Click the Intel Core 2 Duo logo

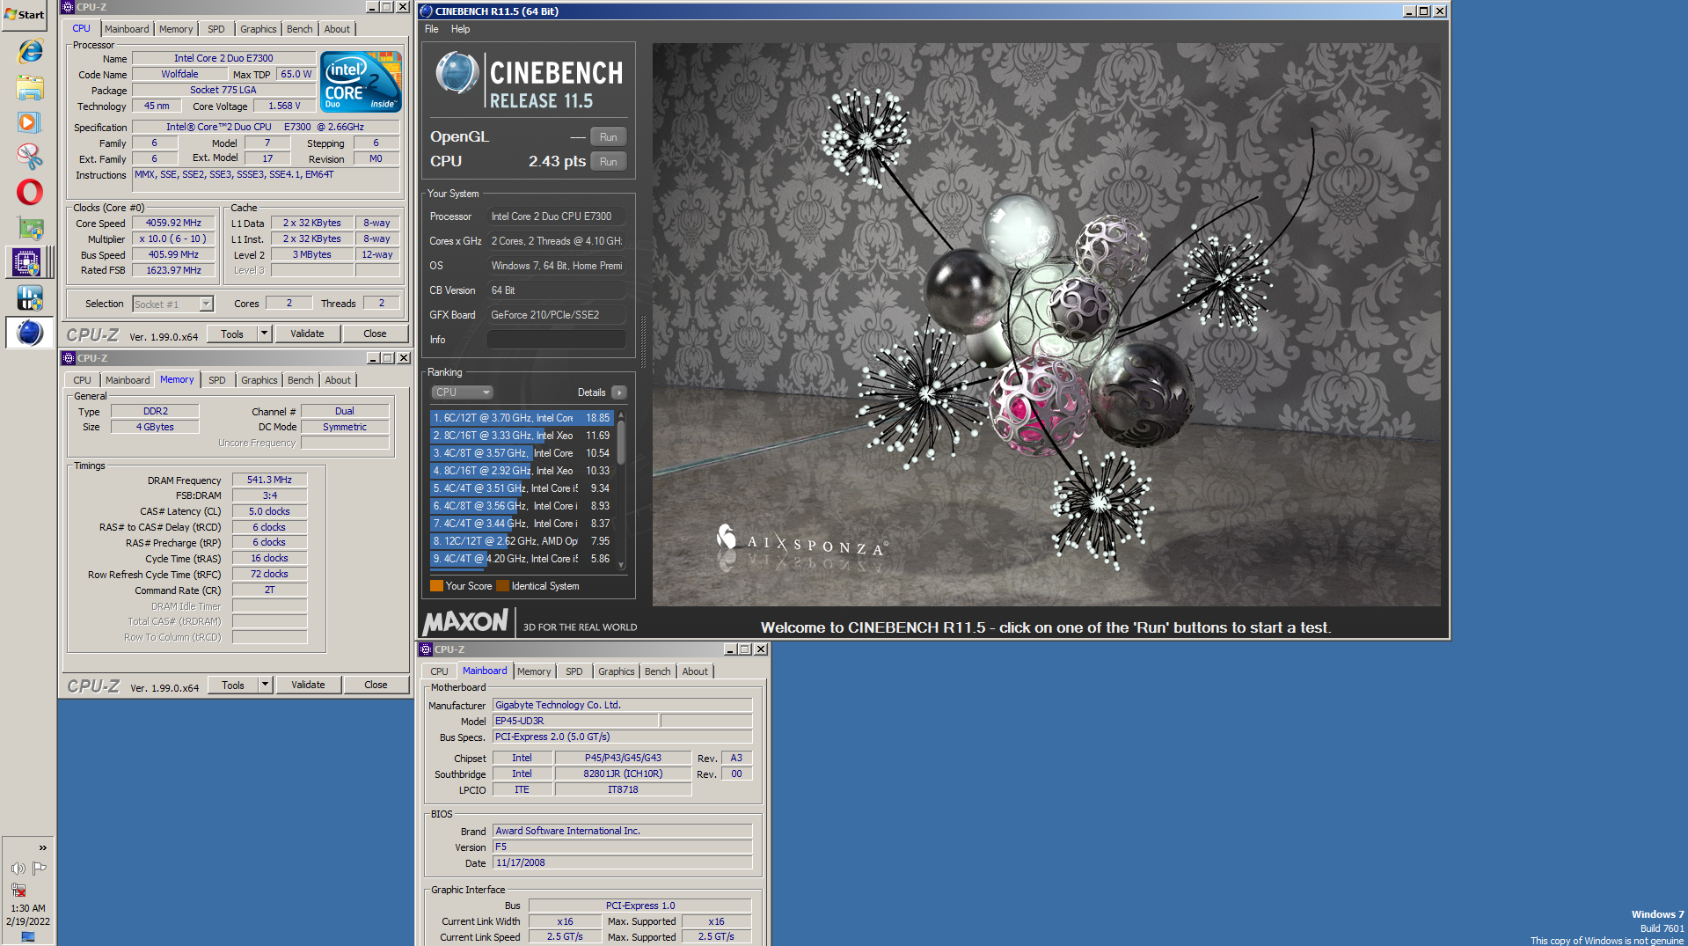coord(361,81)
